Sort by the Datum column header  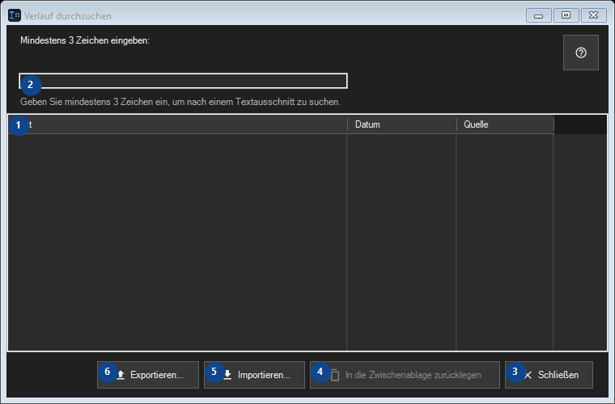[401, 124]
